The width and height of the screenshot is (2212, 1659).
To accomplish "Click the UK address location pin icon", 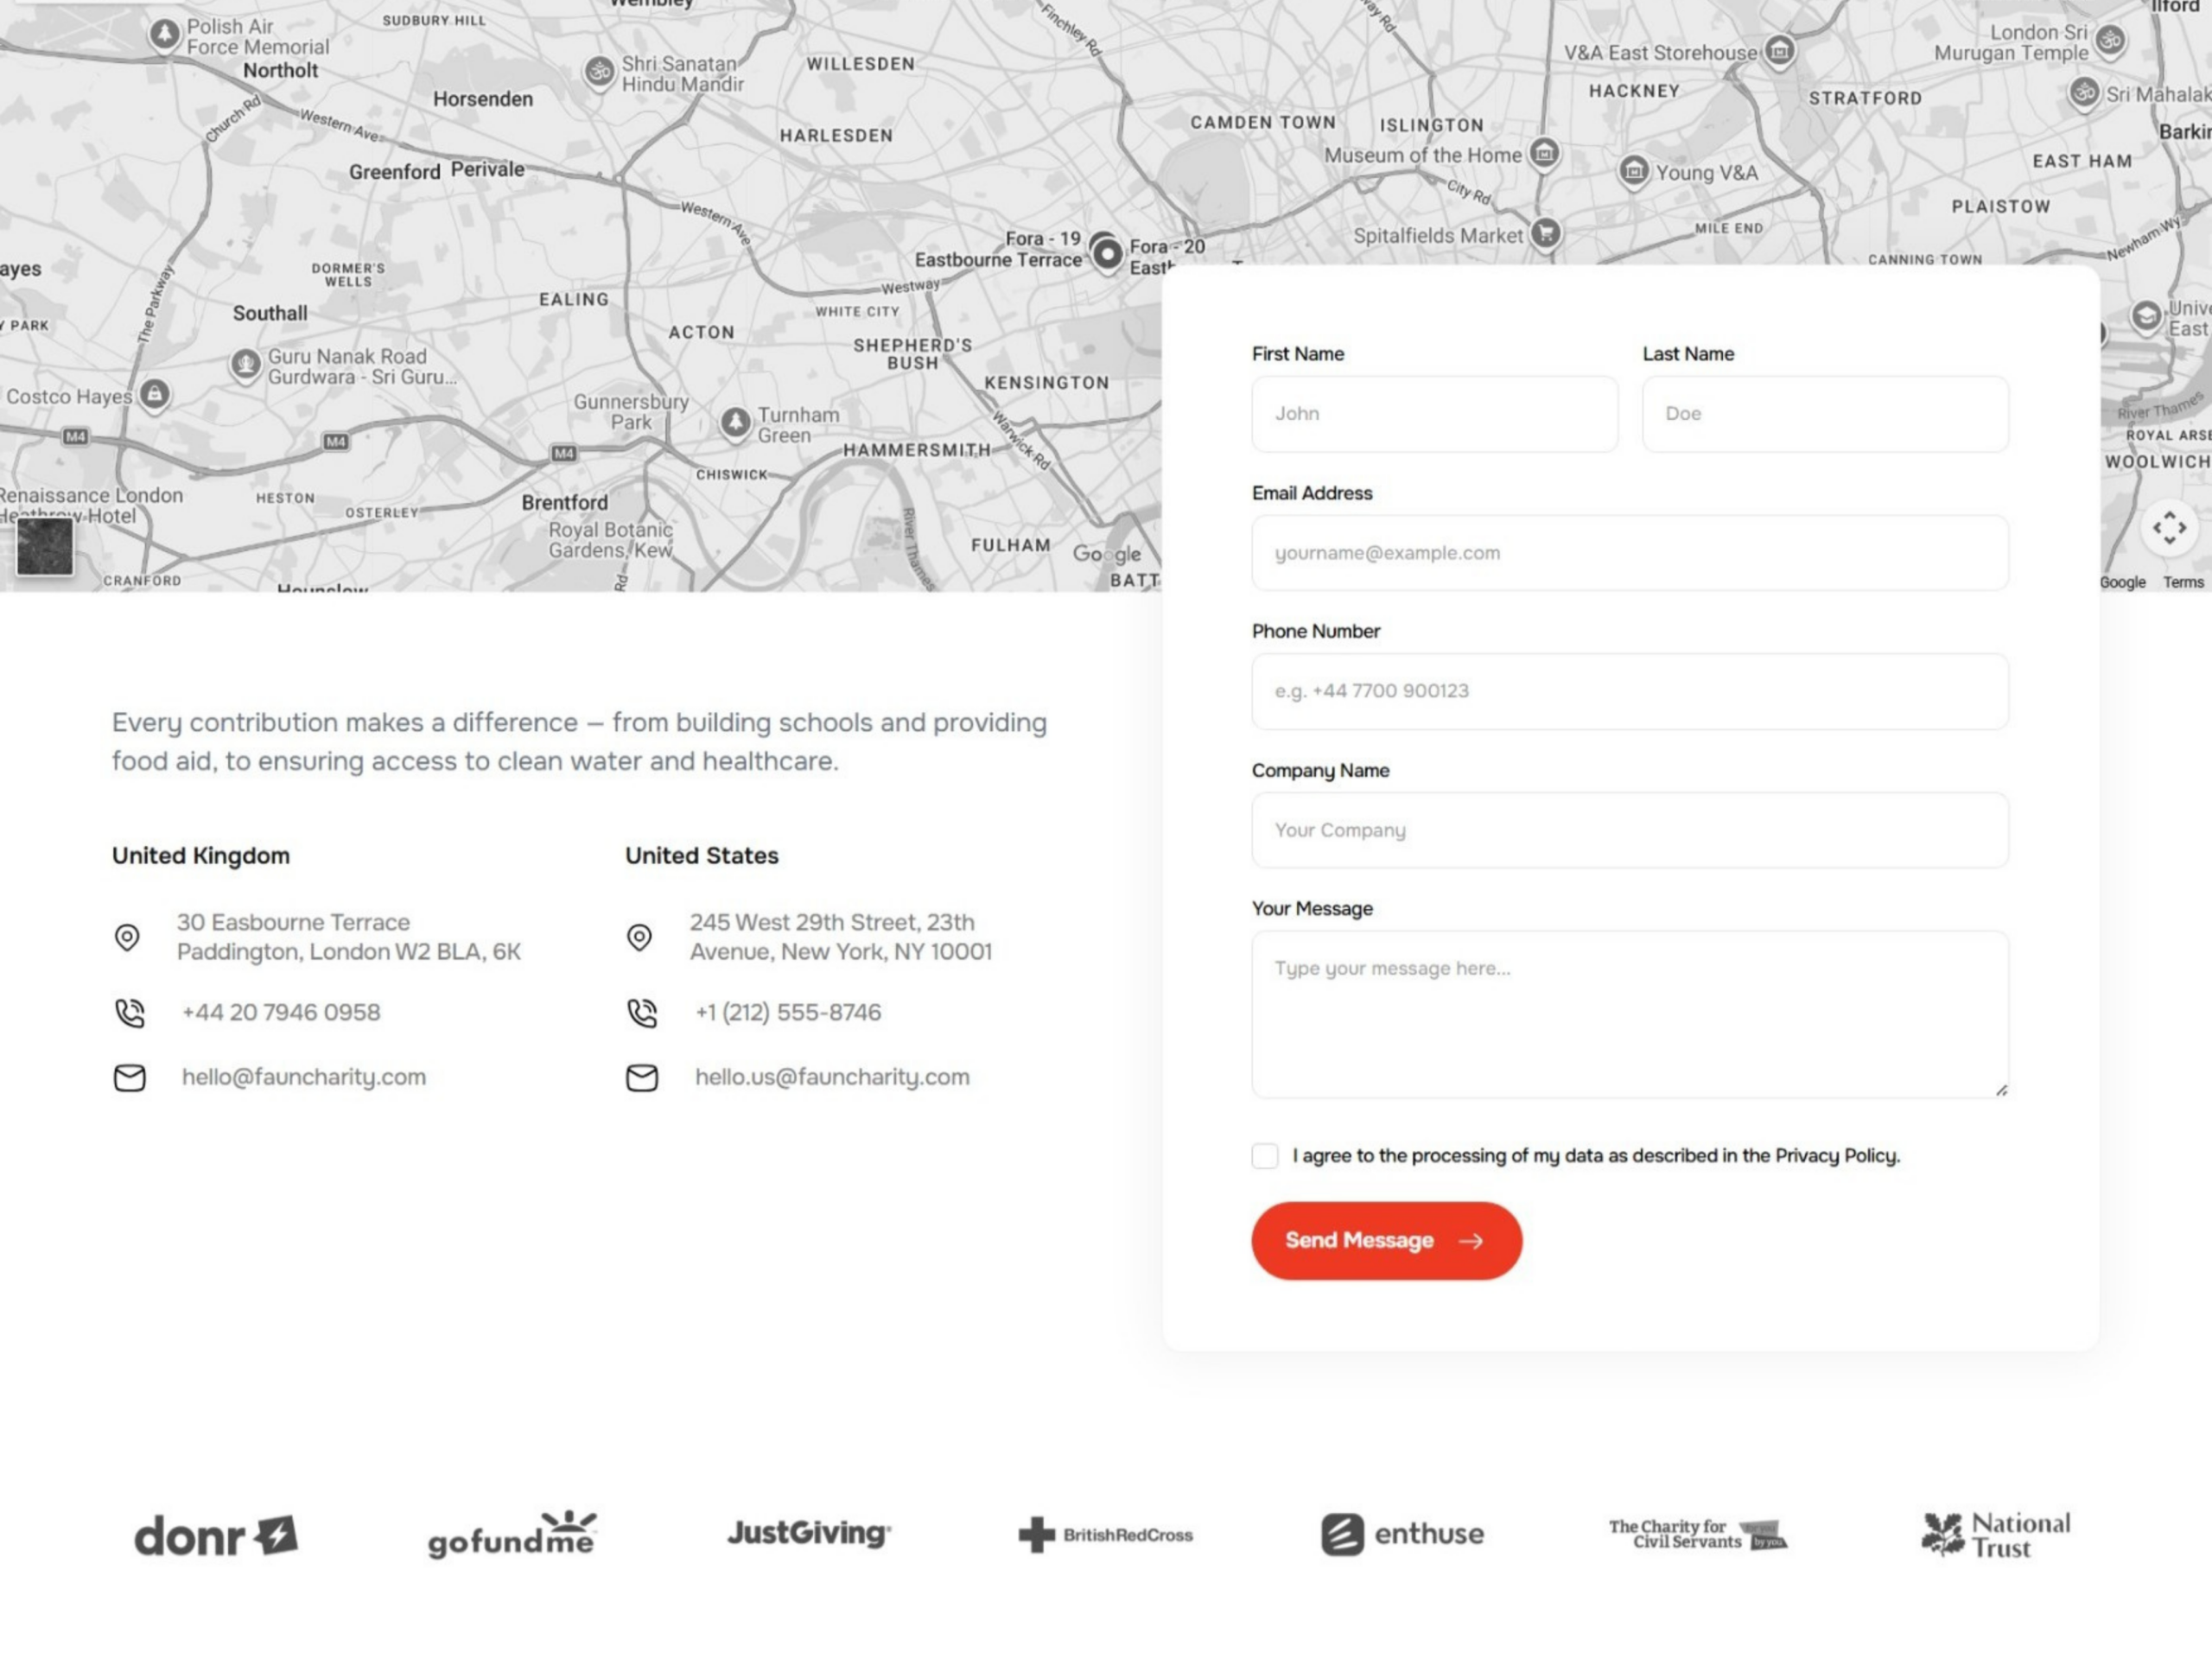I will (x=127, y=937).
